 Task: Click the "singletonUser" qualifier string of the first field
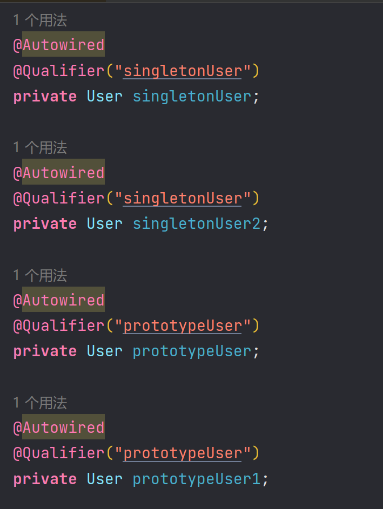tap(183, 71)
